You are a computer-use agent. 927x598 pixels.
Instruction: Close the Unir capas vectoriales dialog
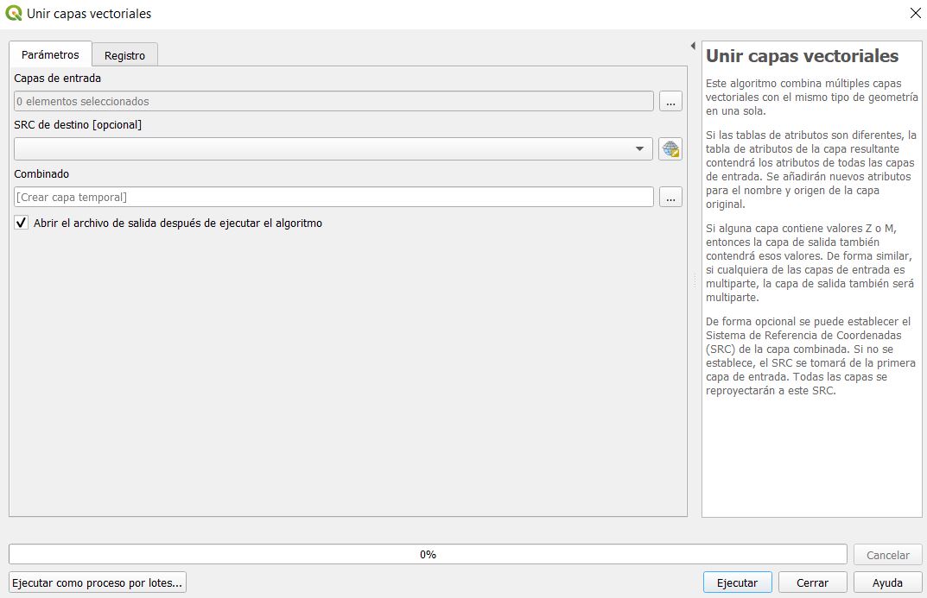(915, 14)
